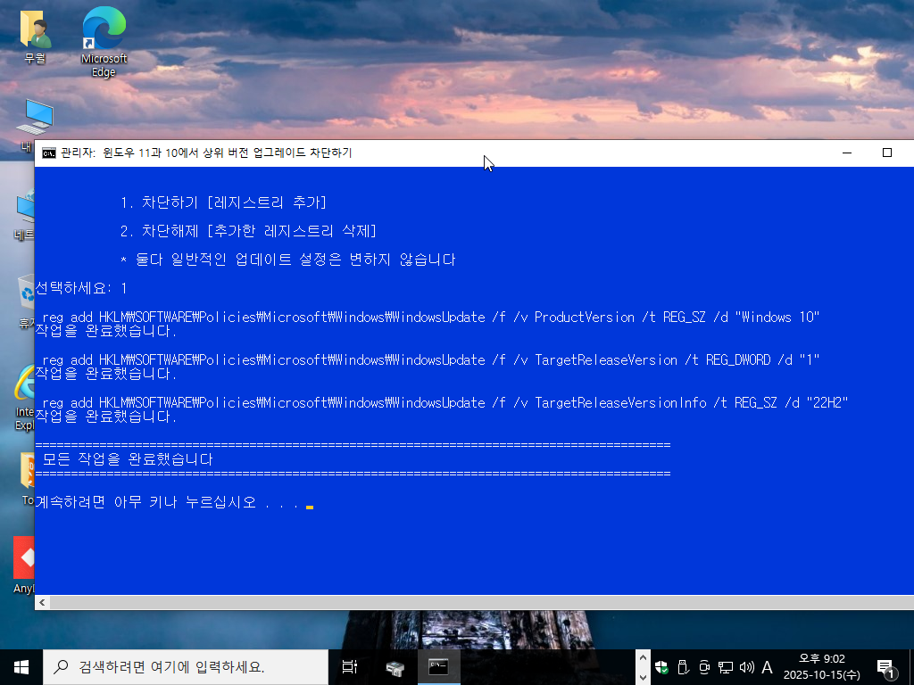
Task: Minimize the command prompt window
Action: click(x=847, y=153)
